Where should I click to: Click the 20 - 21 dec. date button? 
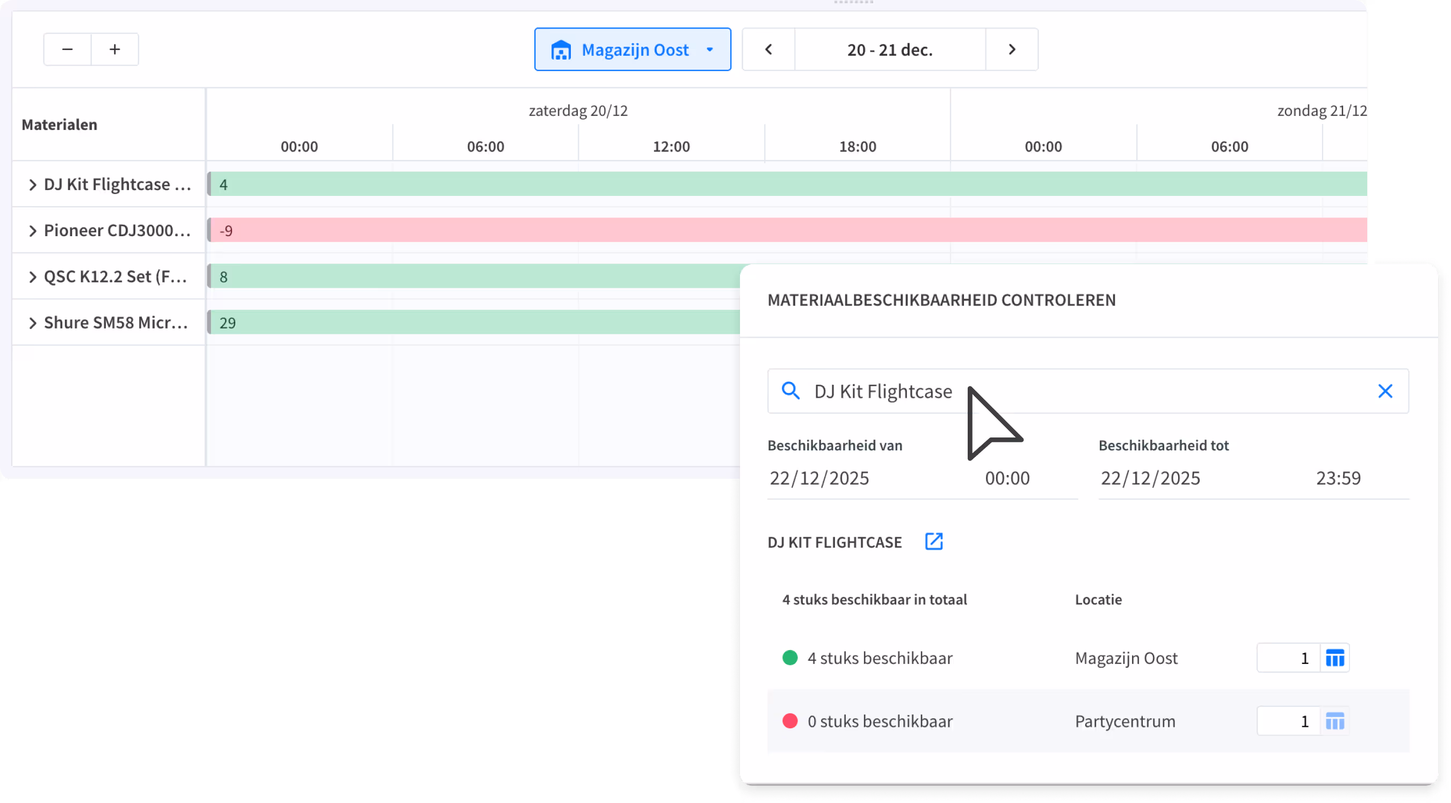(890, 49)
